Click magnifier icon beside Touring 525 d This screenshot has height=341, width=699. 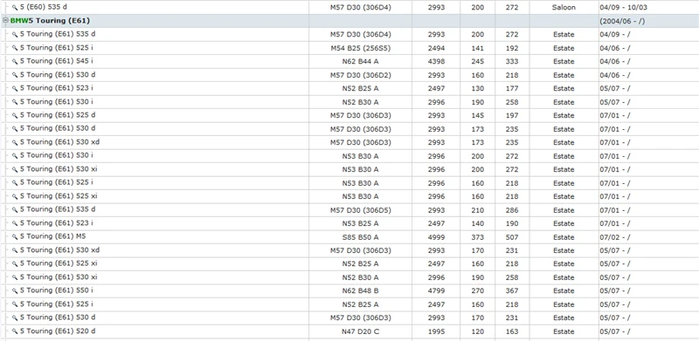pyautogui.click(x=15, y=115)
